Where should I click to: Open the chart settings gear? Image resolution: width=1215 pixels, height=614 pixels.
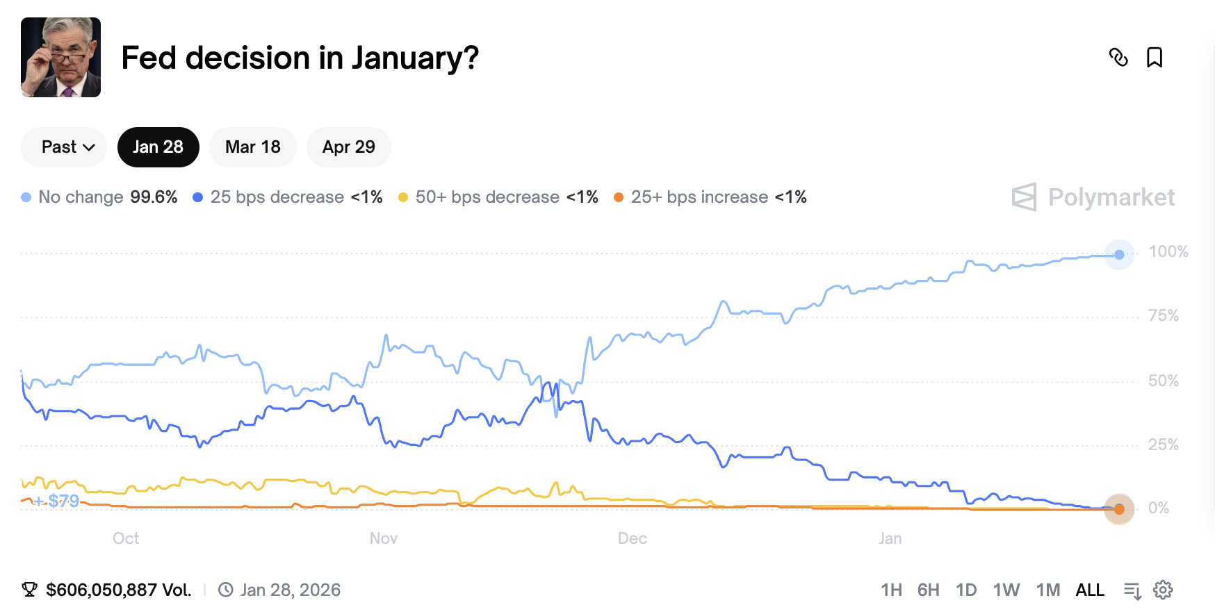click(x=1163, y=590)
